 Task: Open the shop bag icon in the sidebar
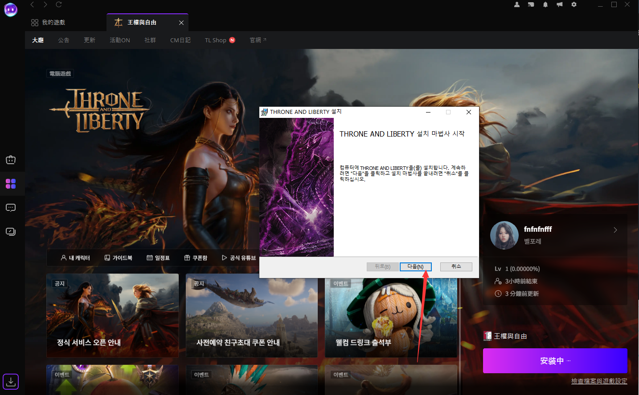coord(11,160)
